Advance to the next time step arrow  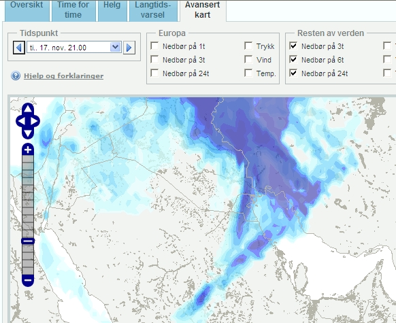[x=129, y=48]
